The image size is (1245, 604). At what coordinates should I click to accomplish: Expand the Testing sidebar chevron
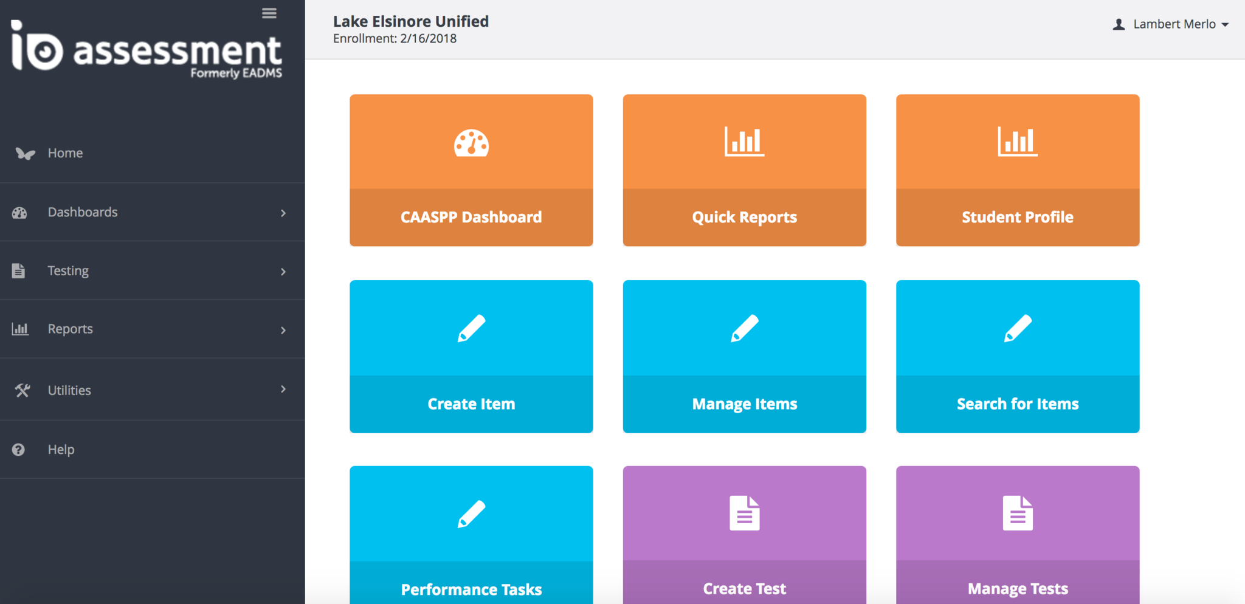click(283, 272)
